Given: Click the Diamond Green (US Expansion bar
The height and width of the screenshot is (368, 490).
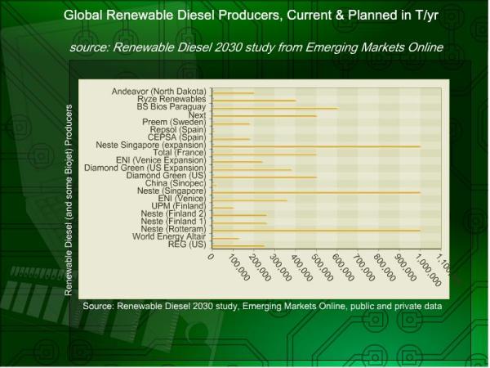Looking at the screenshot, I should [252, 169].
